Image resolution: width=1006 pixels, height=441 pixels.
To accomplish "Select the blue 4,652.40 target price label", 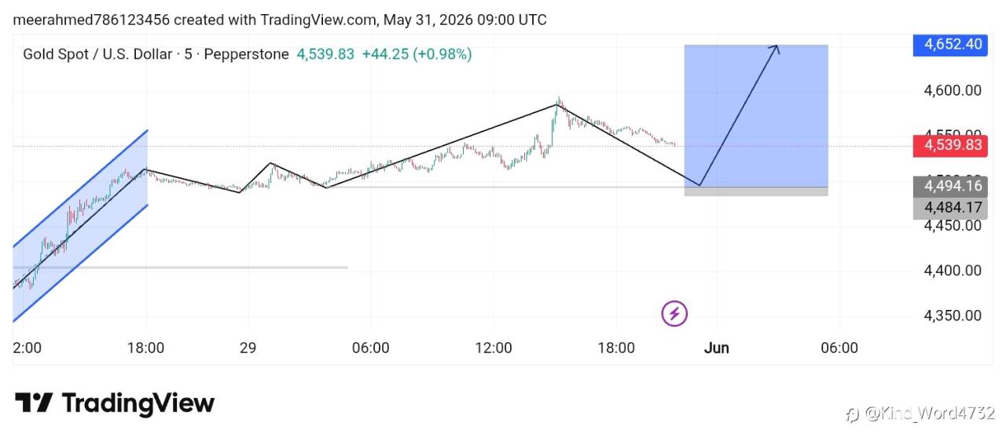I will coord(949,44).
